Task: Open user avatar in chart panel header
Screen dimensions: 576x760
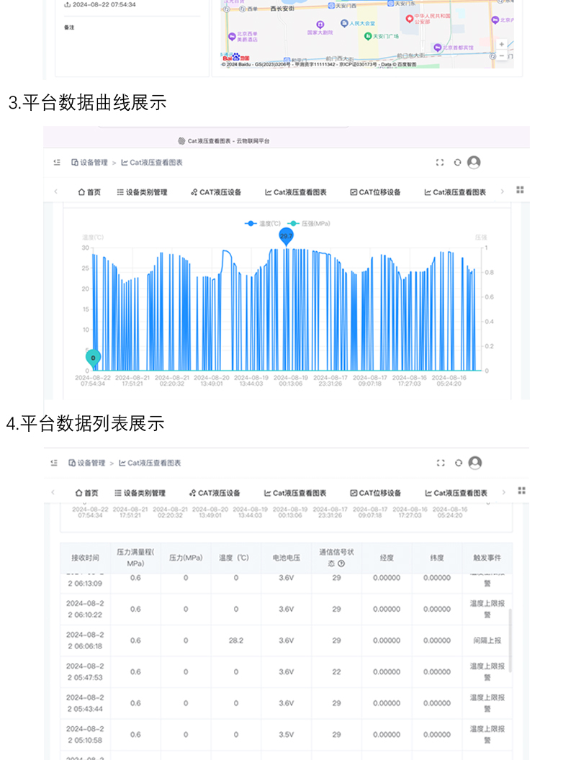Action: tap(474, 163)
